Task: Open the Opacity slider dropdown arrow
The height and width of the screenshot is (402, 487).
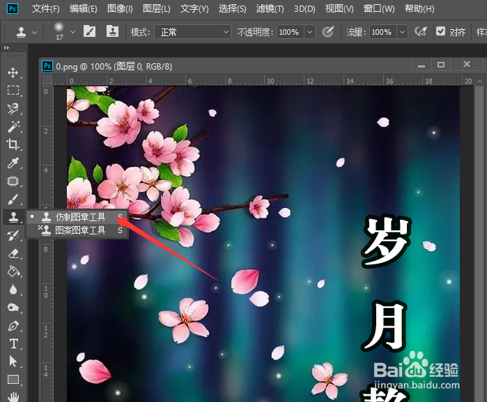Action: point(309,32)
